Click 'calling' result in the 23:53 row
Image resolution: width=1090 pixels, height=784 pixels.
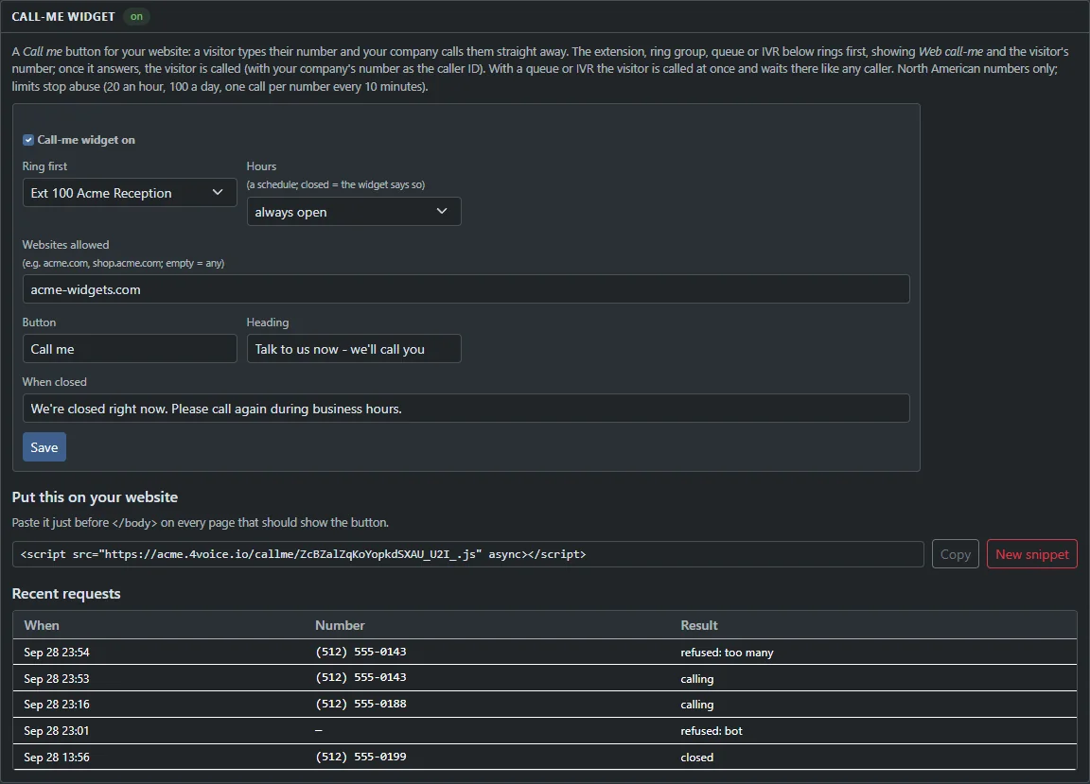pyautogui.click(x=696, y=679)
